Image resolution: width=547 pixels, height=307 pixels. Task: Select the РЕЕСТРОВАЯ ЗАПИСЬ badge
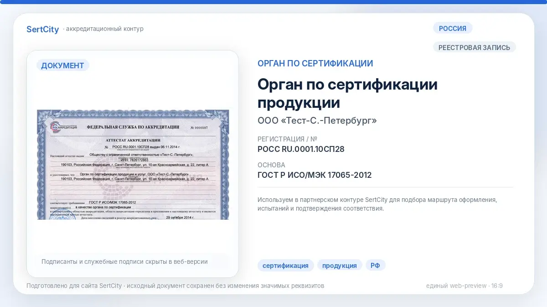click(x=475, y=47)
